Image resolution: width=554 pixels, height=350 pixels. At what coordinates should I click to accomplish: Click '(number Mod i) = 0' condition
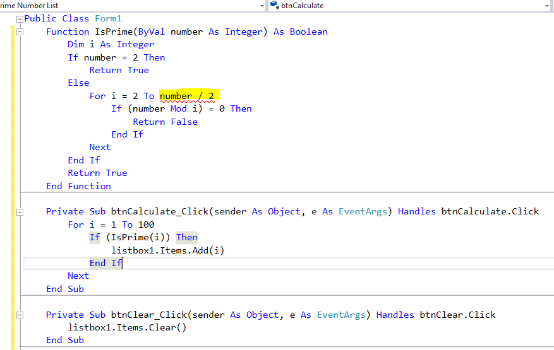[176, 108]
